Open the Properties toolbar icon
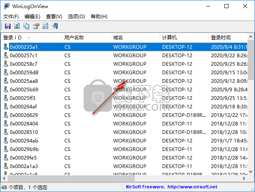This screenshot has width=255, height=192. click(x=36, y=26)
